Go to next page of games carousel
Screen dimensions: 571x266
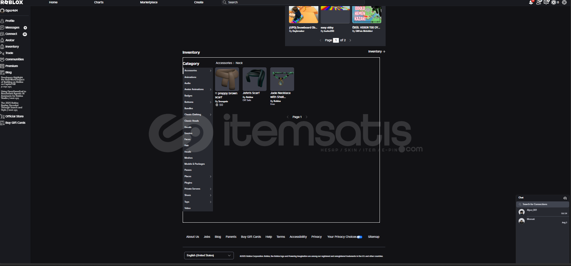[350, 40]
